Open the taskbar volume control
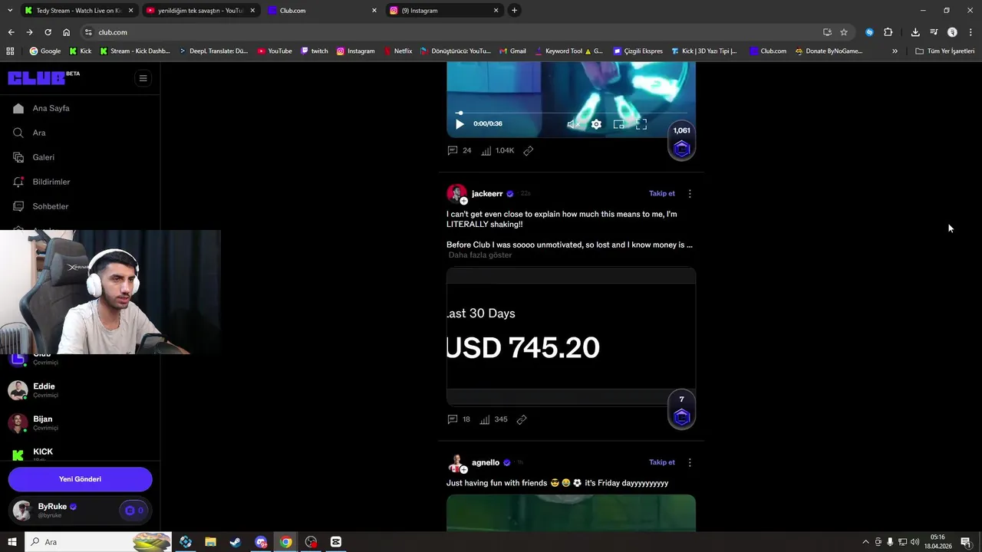982x552 pixels. point(914,542)
